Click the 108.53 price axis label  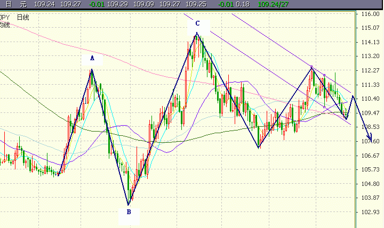pyautogui.click(x=371, y=127)
